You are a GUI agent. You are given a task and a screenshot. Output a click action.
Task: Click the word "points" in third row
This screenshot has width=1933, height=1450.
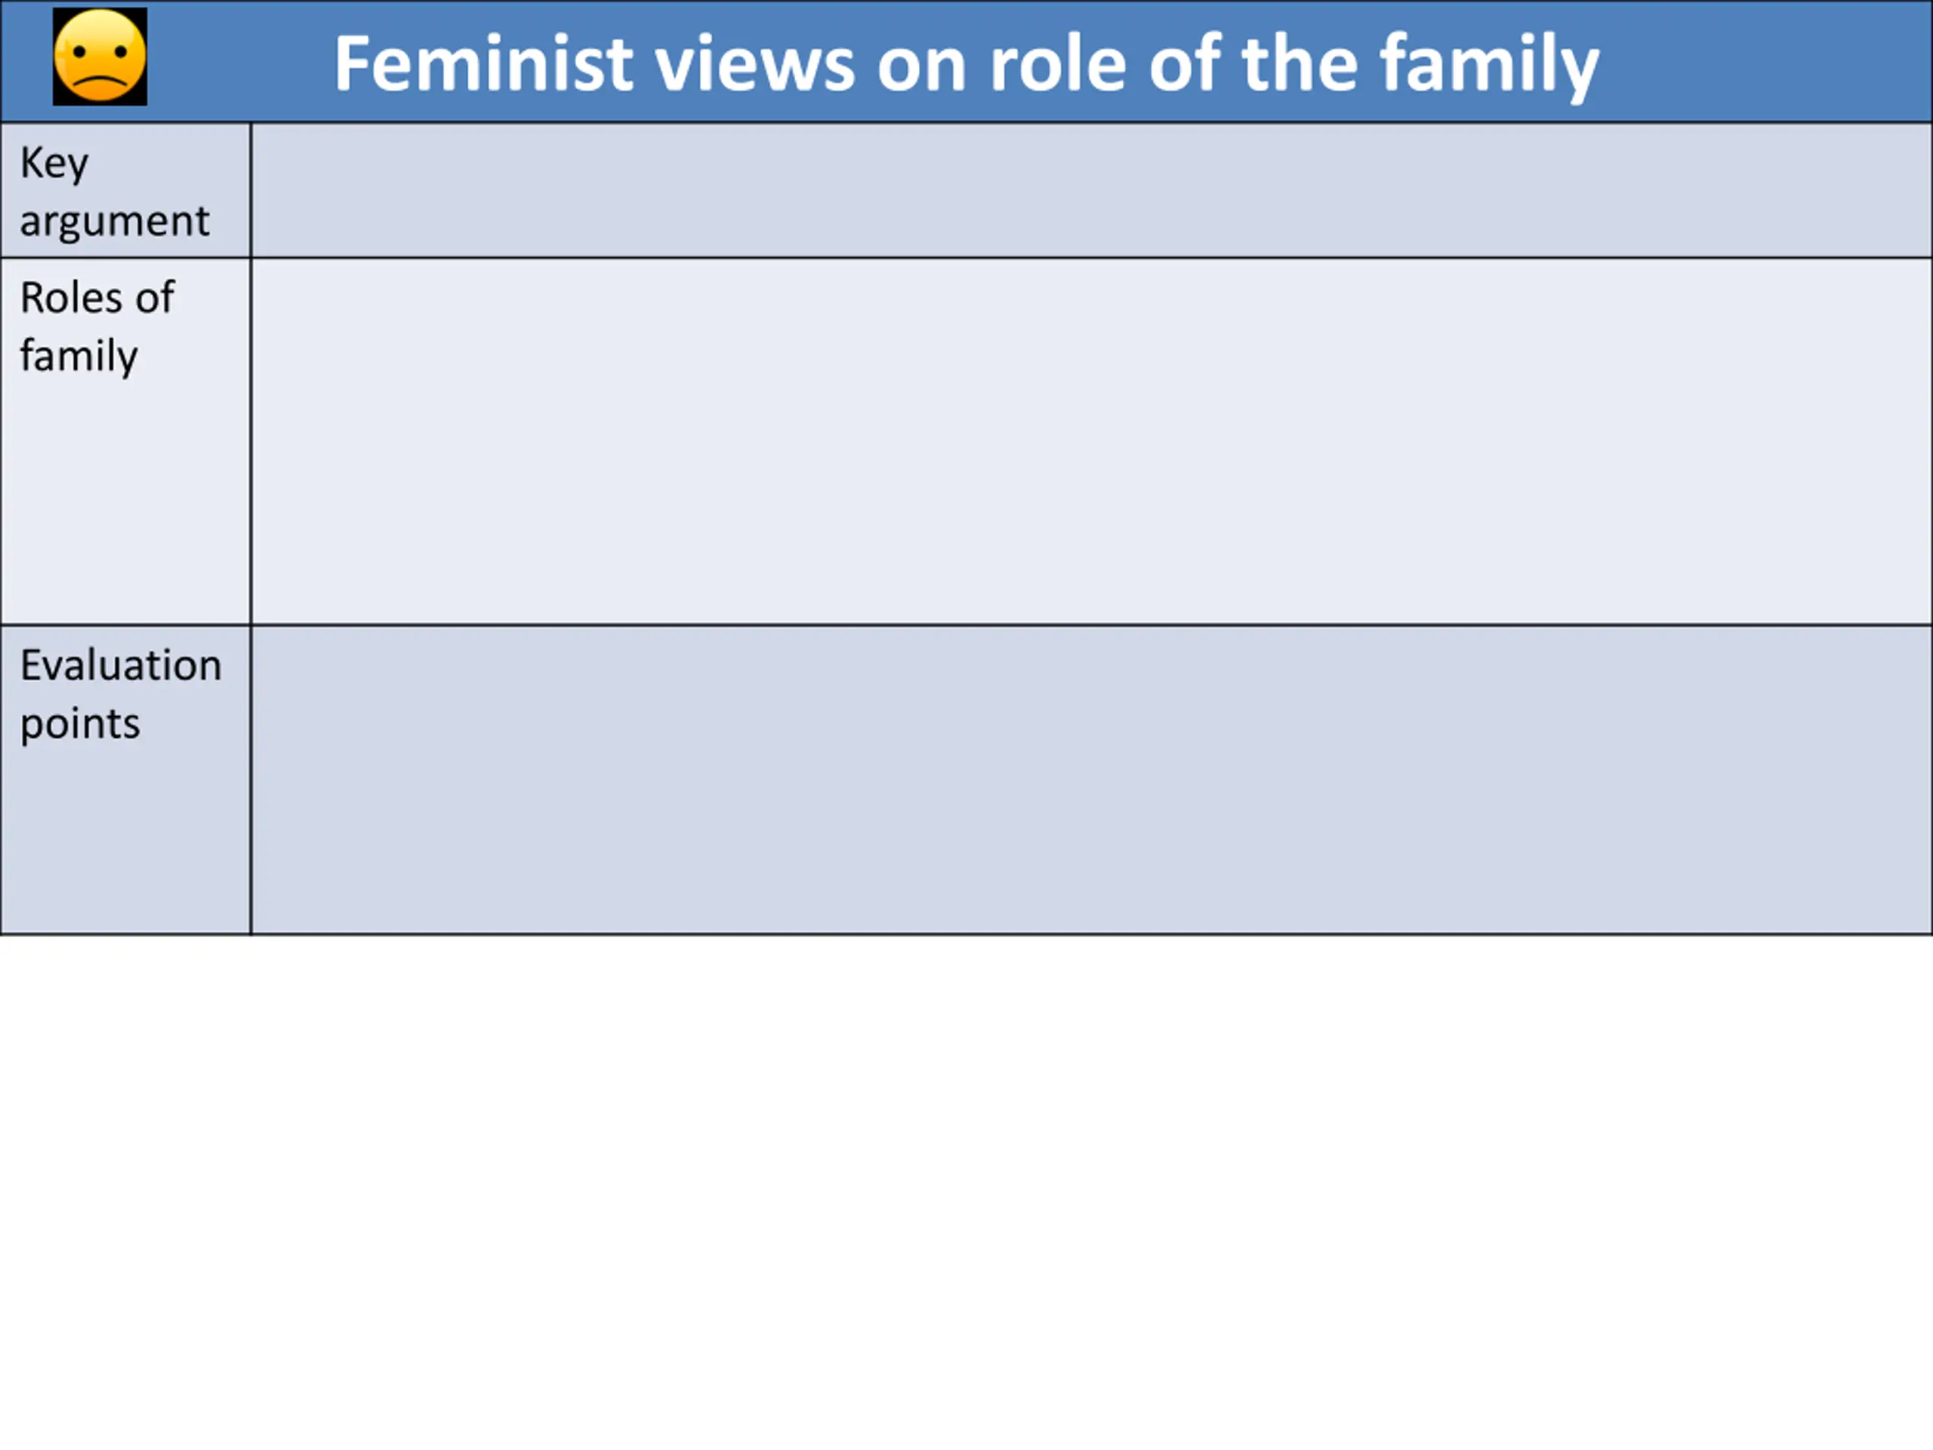pyautogui.click(x=79, y=724)
